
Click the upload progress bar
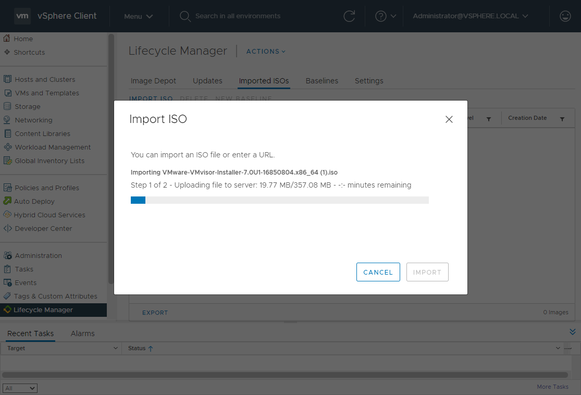pyautogui.click(x=280, y=200)
